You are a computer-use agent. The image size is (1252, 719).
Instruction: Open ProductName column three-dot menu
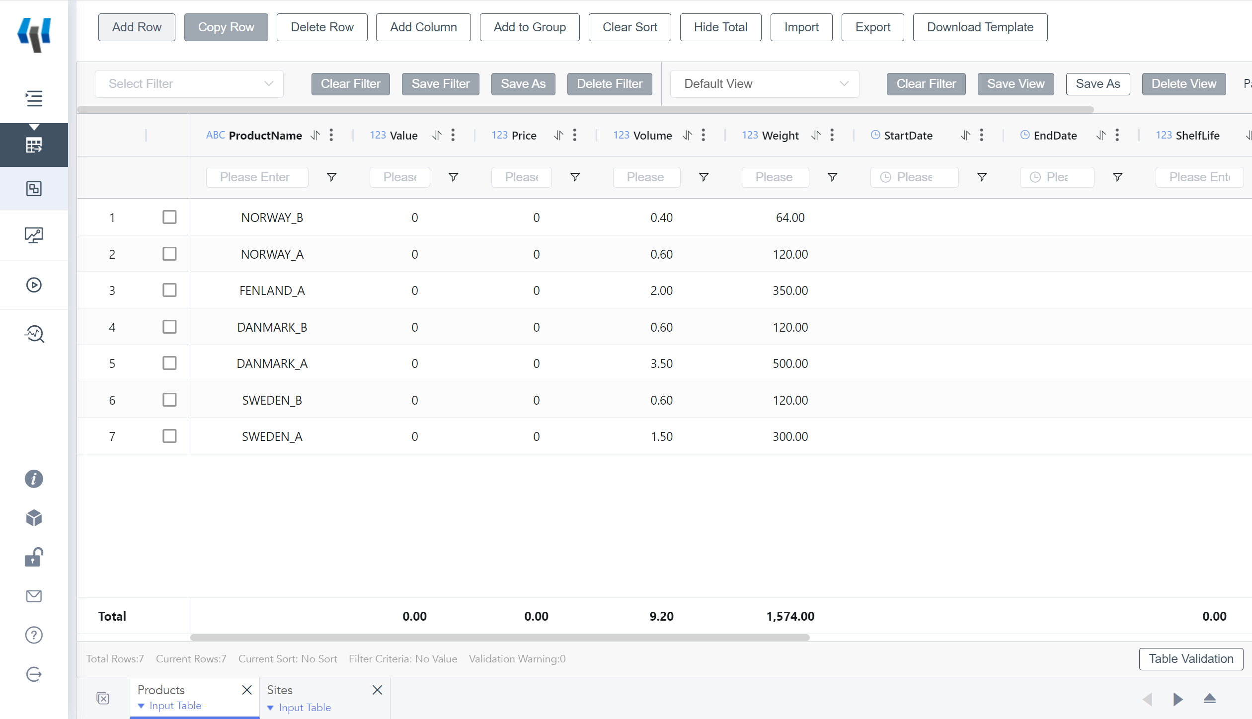[x=331, y=135]
